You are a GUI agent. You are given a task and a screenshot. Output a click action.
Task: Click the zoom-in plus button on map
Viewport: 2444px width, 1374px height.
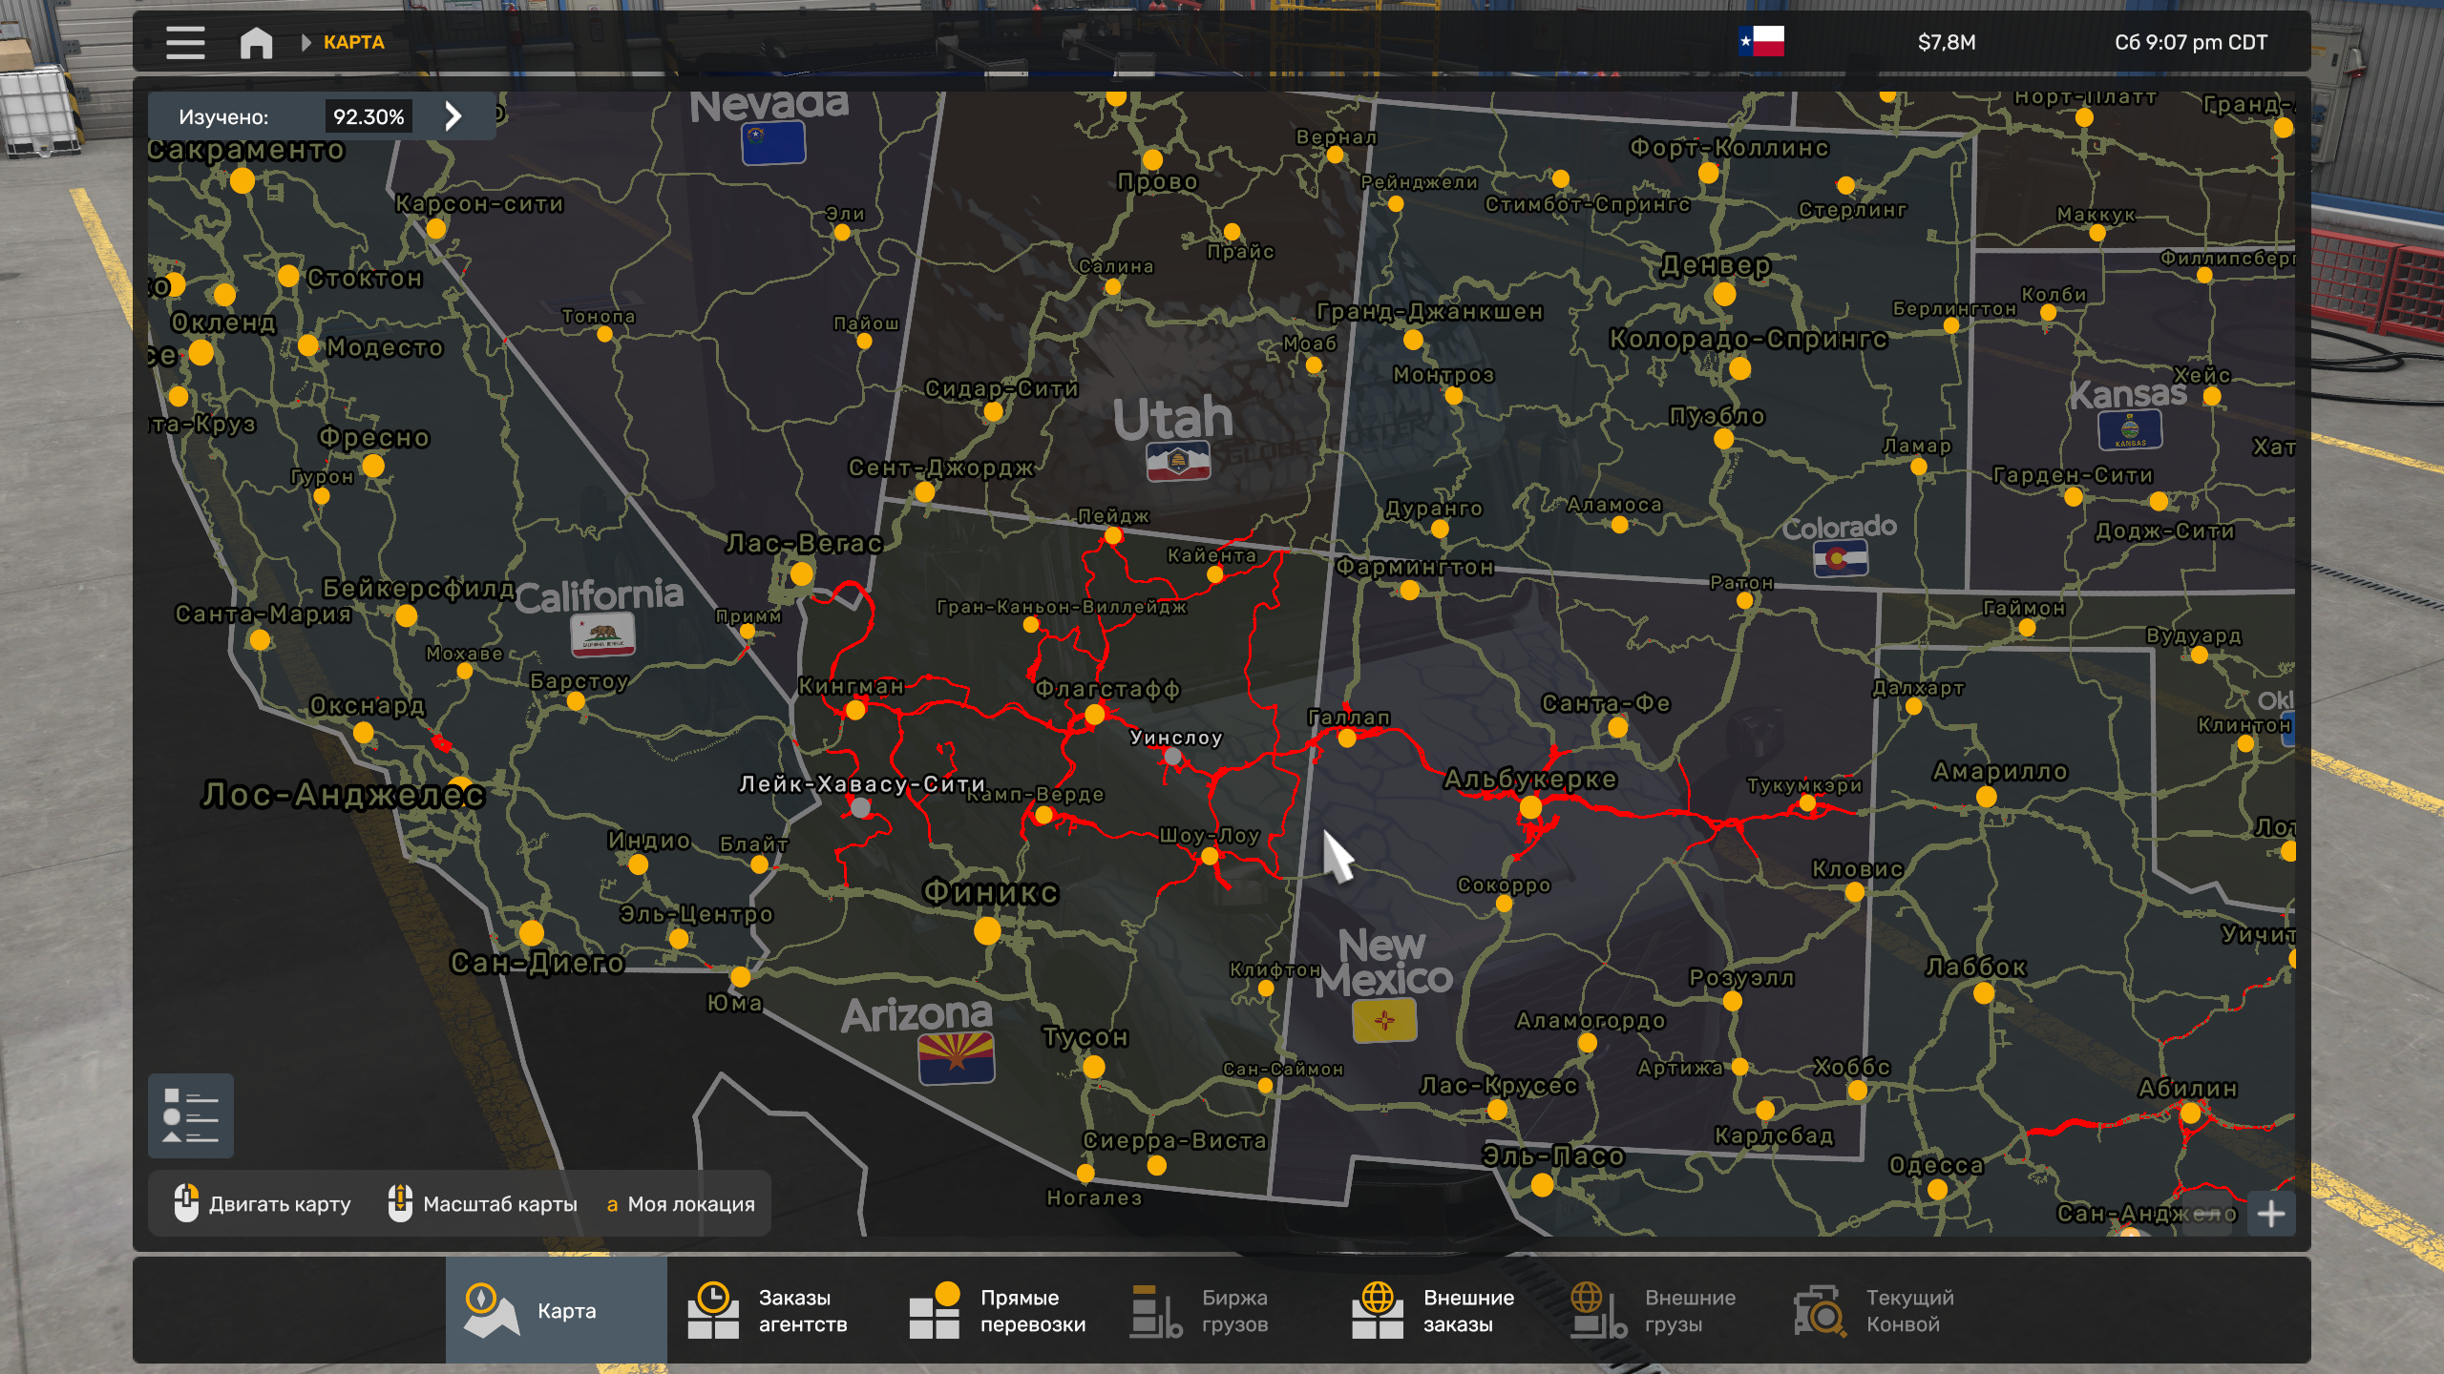tap(2271, 1214)
